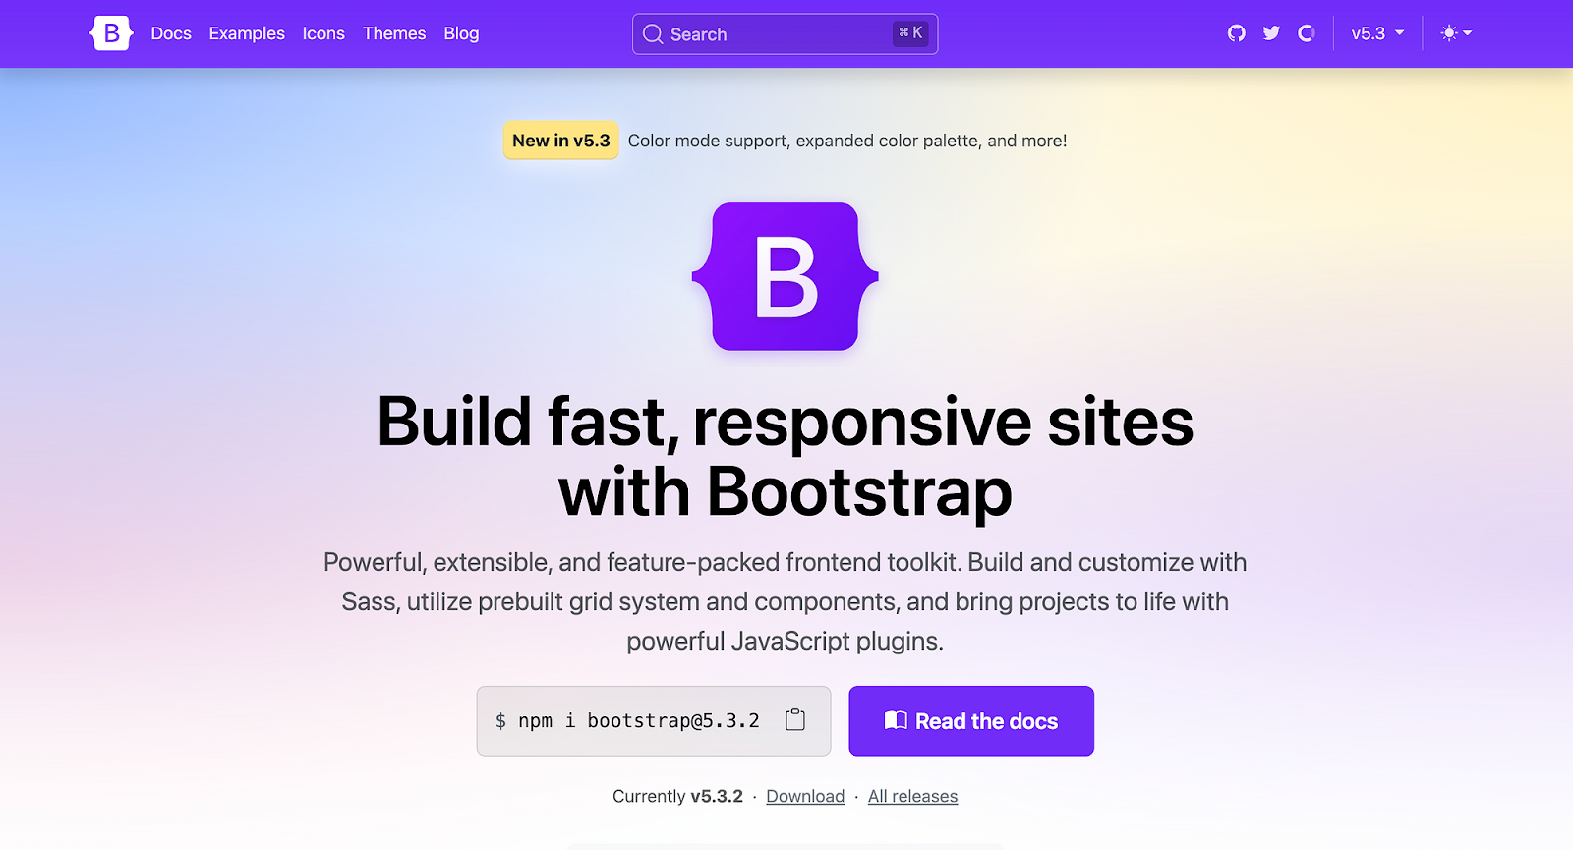This screenshot has height=850, width=1573.
Task: Click the Download link
Action: (805, 796)
